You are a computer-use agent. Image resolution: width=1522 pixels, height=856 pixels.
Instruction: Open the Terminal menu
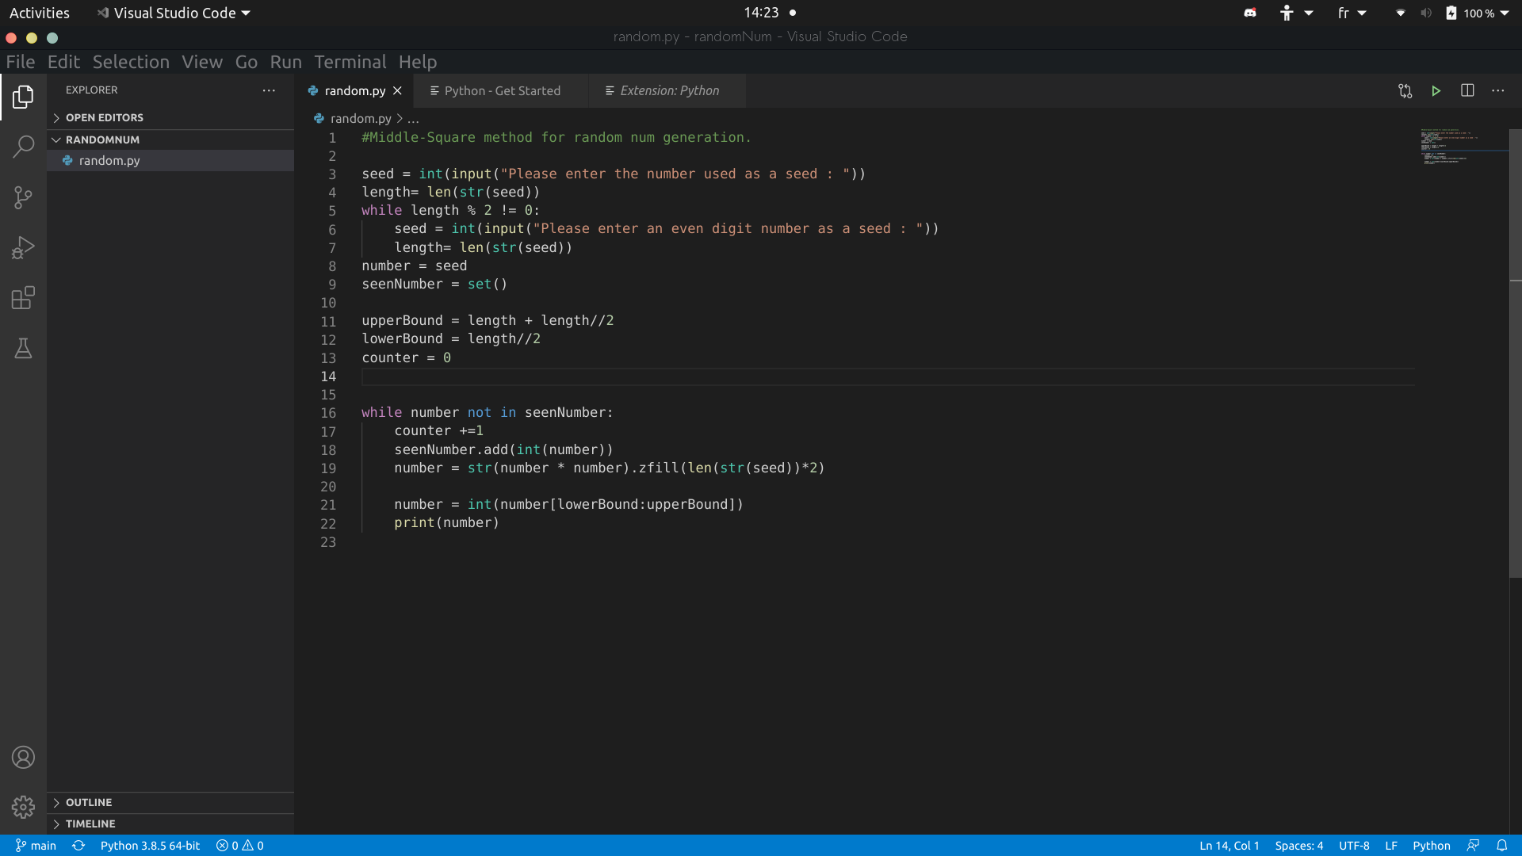click(350, 62)
